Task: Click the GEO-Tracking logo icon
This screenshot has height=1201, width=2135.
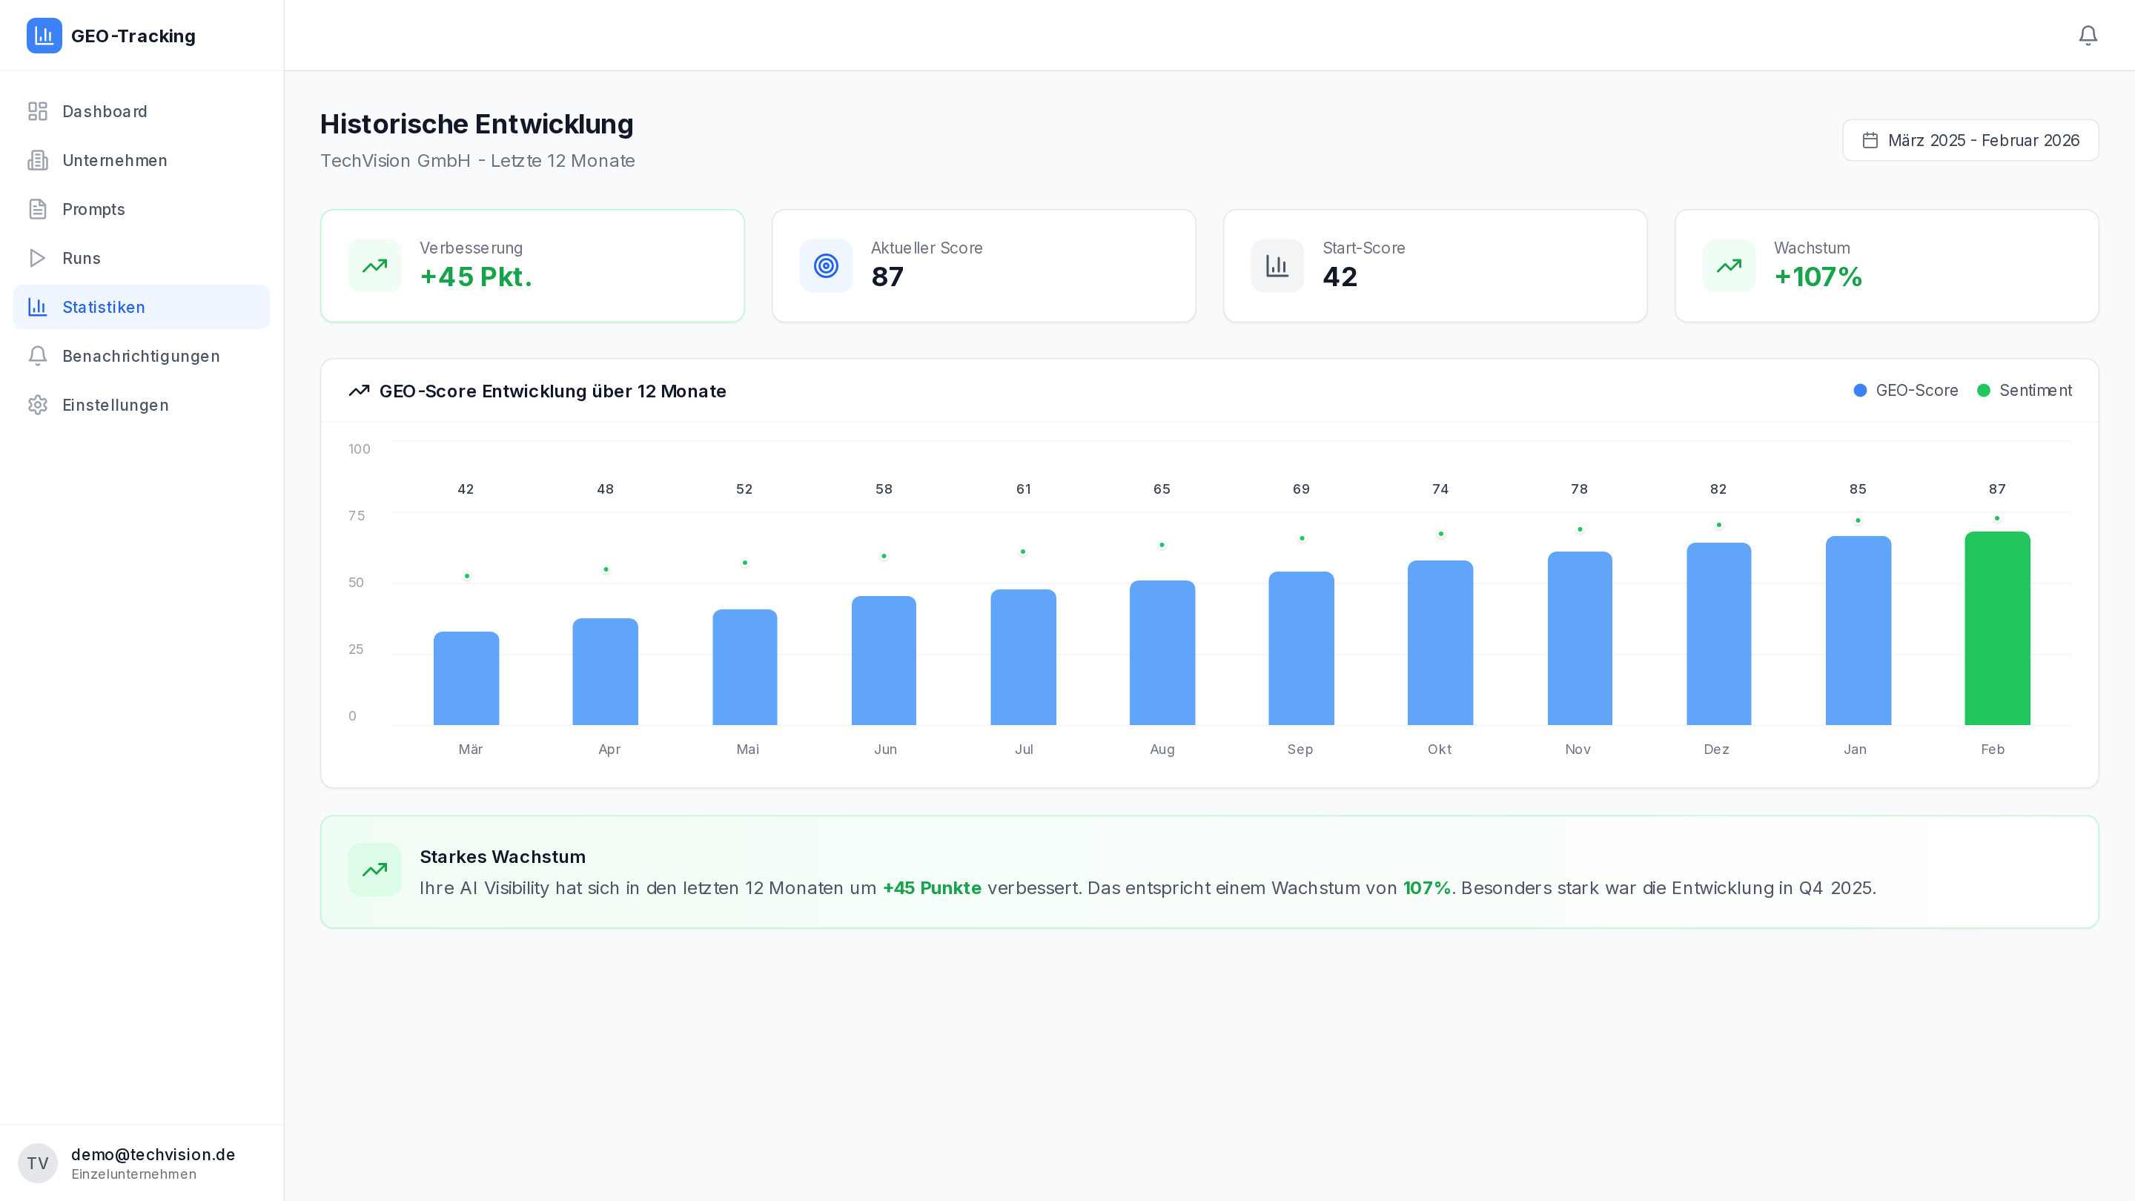Action: pyautogui.click(x=44, y=36)
